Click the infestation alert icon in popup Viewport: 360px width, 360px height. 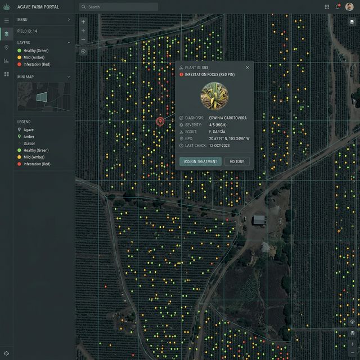pyautogui.click(x=181, y=74)
